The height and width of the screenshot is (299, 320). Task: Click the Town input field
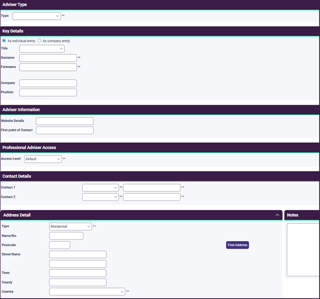(78, 273)
